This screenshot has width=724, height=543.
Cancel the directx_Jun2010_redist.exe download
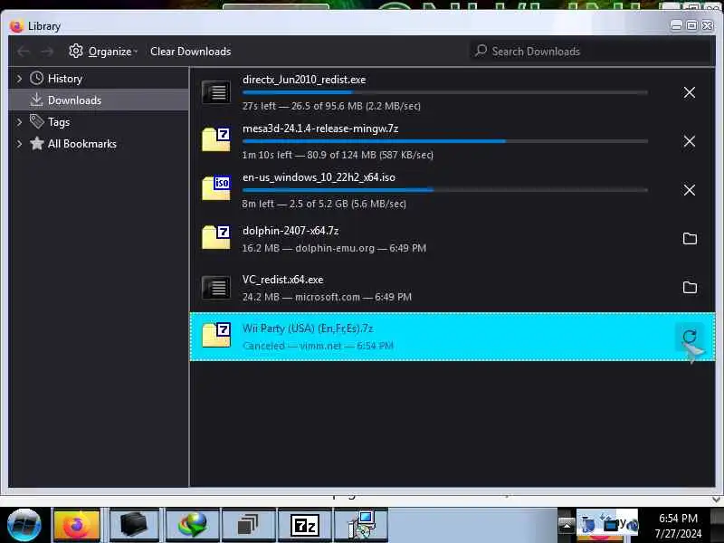(x=689, y=93)
